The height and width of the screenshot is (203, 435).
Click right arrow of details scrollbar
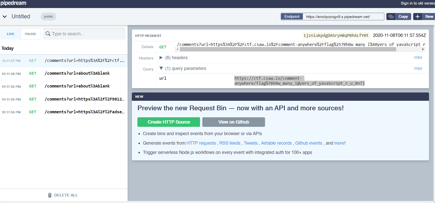[423, 49]
